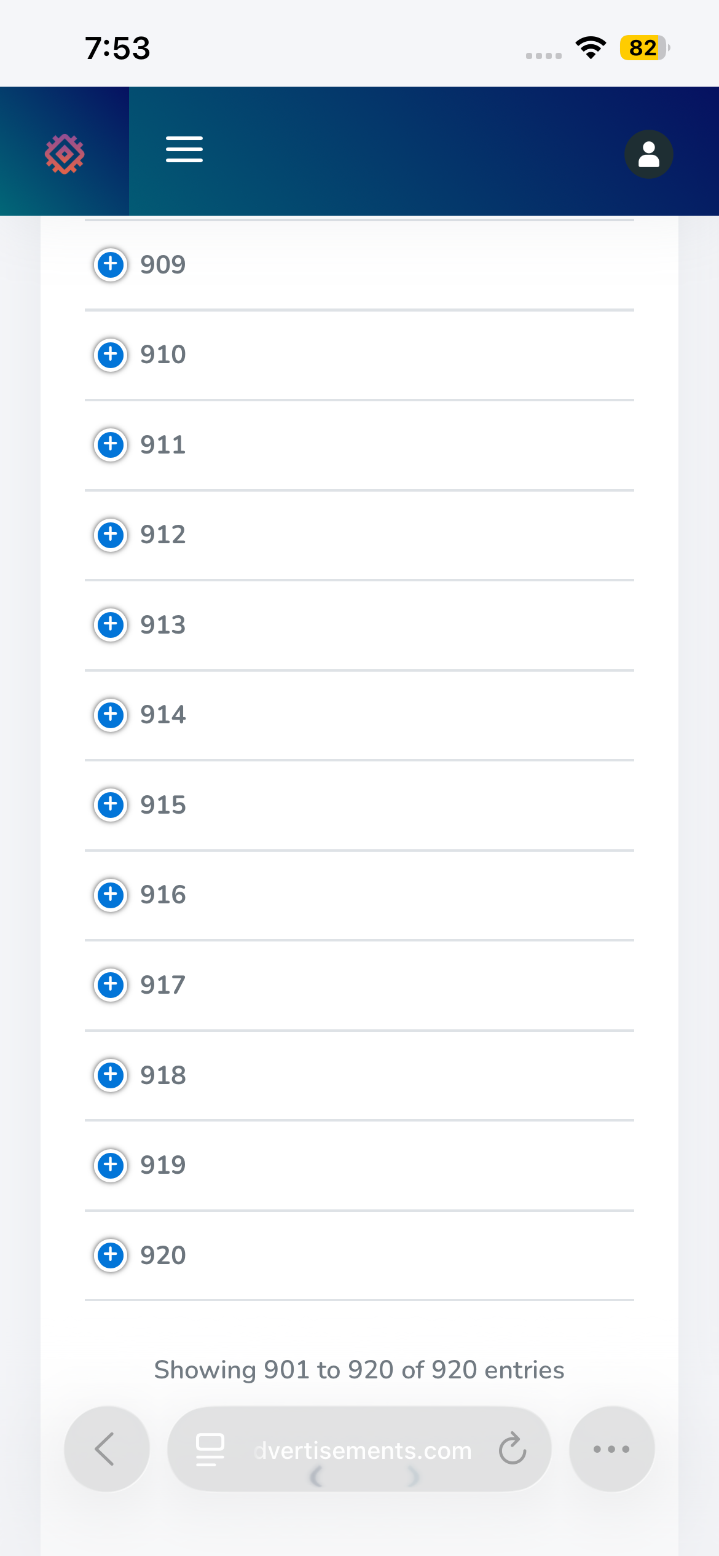Open the user profile avatar icon

click(648, 154)
